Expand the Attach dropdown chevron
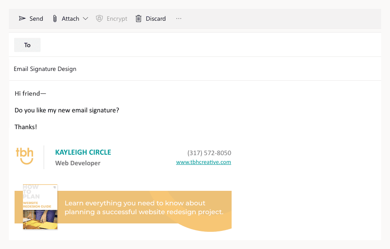390x249 pixels. [85, 19]
